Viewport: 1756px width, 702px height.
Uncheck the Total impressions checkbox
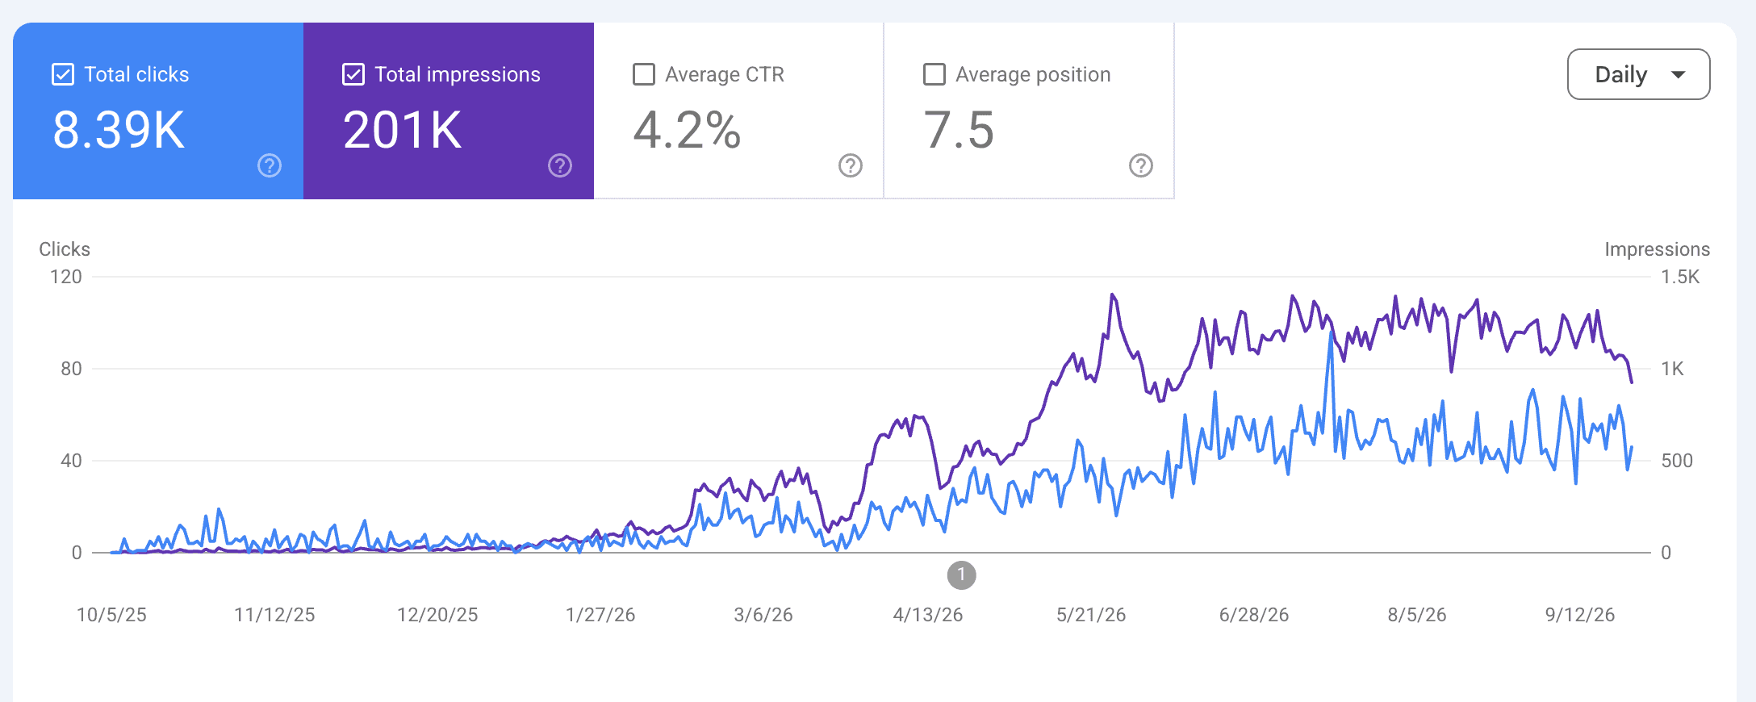353,74
